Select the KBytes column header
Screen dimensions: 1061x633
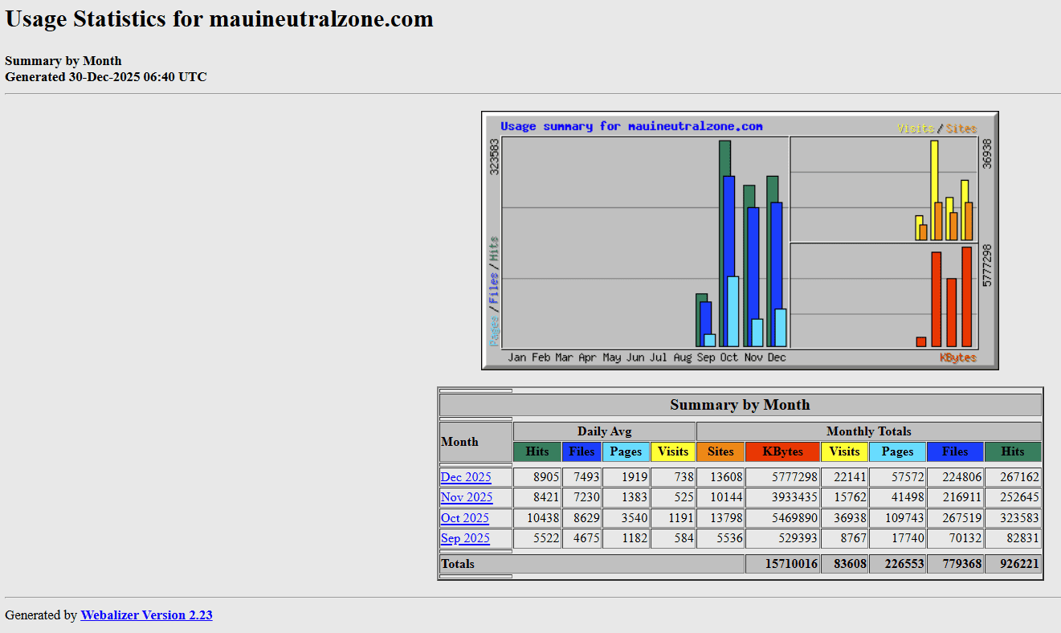(x=782, y=451)
